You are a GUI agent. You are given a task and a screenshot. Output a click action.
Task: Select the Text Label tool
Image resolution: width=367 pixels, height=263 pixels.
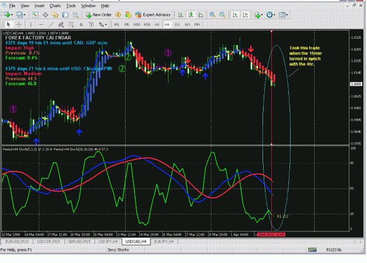click(91, 24)
